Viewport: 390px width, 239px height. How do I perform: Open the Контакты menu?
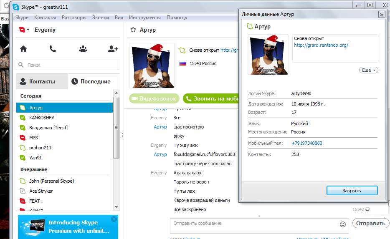[x=45, y=18]
